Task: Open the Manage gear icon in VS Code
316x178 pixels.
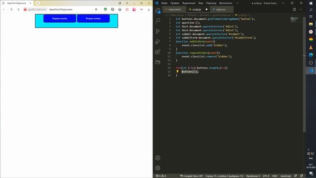Action: [158, 168]
